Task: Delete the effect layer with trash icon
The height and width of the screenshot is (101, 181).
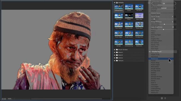Action: point(165,98)
